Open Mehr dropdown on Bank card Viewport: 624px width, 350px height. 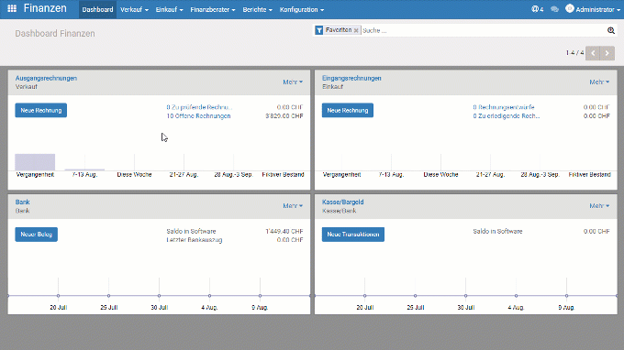[293, 206]
